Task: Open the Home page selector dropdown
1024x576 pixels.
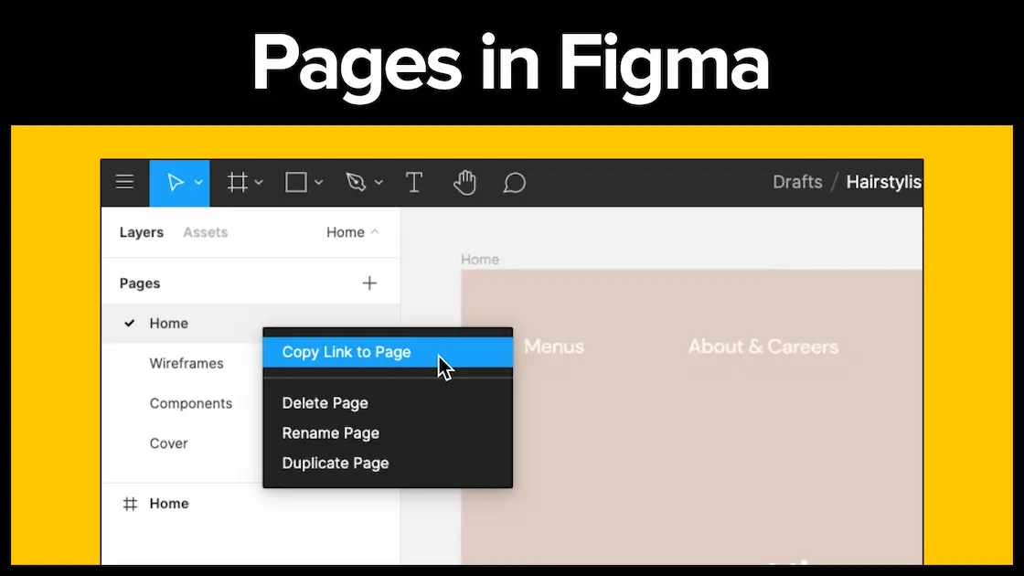Action: tap(353, 232)
